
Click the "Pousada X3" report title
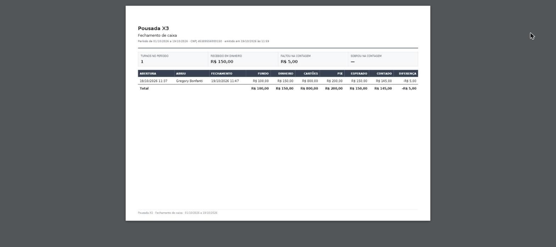click(153, 28)
